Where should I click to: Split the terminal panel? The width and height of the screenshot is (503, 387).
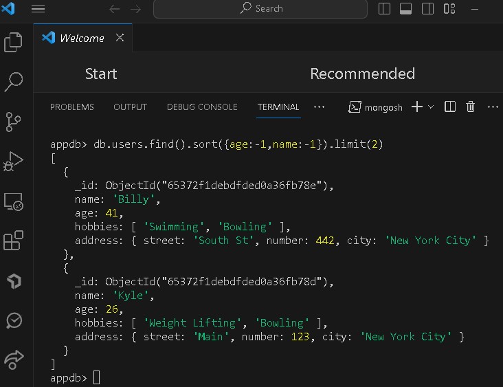pyautogui.click(x=450, y=107)
